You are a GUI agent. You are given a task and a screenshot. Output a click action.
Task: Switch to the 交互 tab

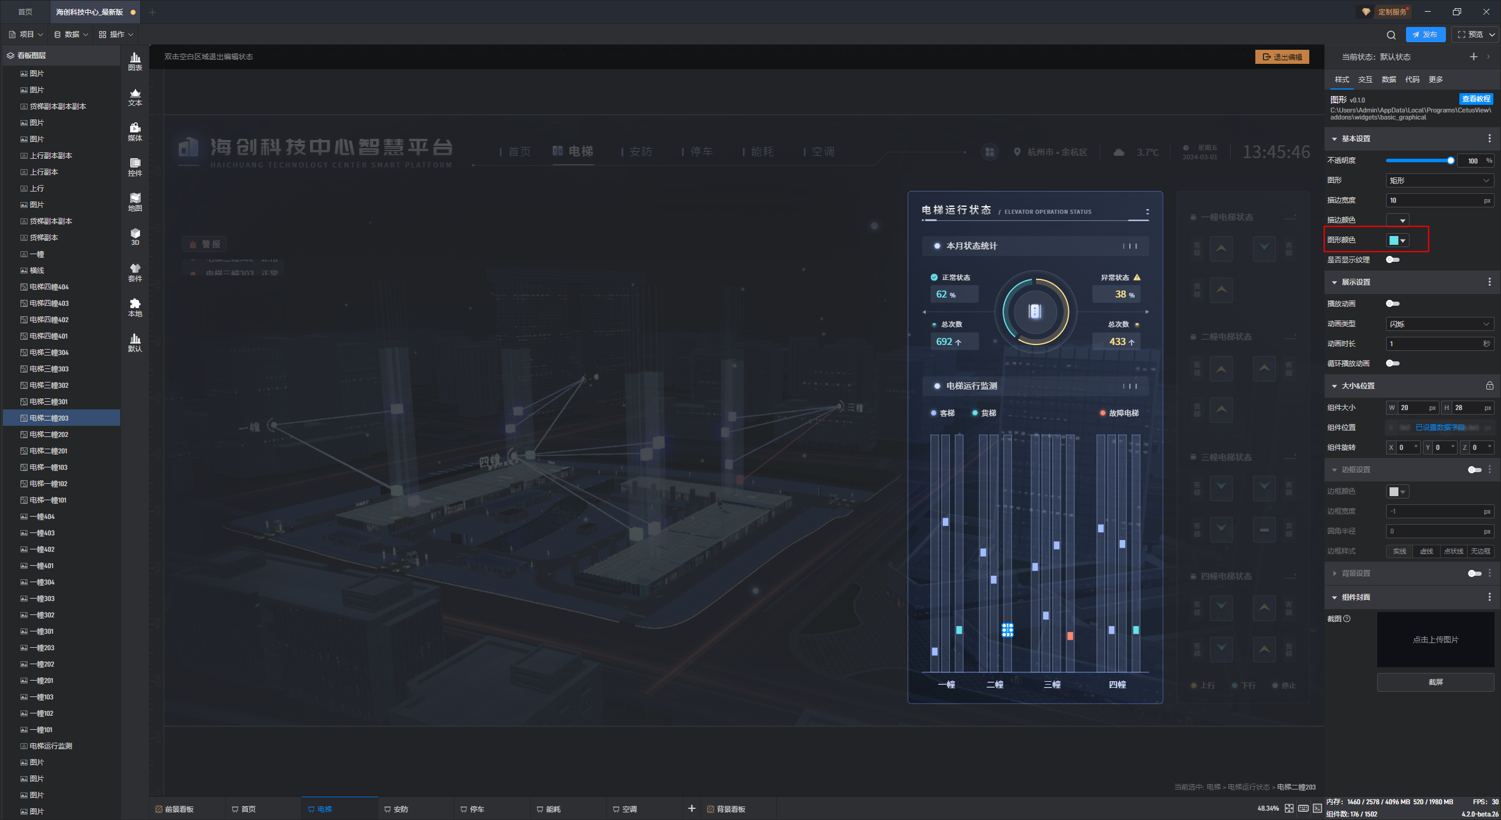point(1365,79)
